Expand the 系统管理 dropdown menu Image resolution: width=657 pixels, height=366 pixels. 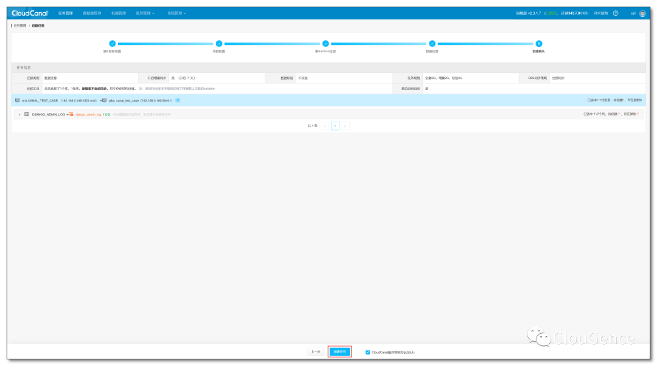[x=176, y=13]
